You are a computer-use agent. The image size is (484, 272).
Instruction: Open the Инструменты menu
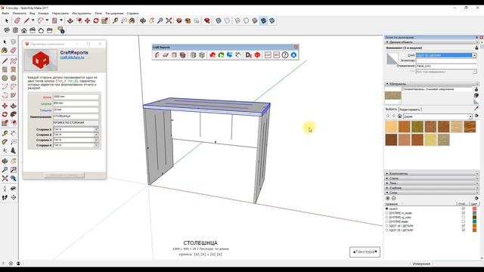pyautogui.click(x=82, y=14)
